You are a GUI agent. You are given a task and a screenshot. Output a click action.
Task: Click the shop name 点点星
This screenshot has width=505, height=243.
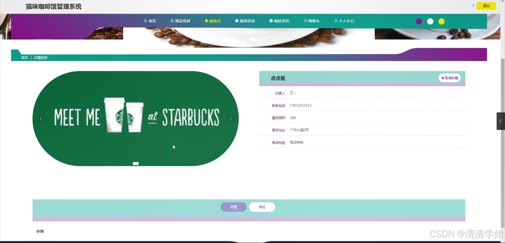click(x=278, y=78)
